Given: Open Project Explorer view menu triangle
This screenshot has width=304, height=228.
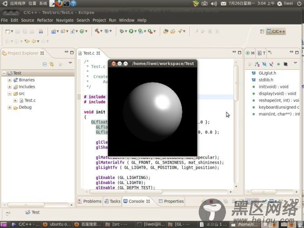Looking at the screenshot, I should pyautogui.click(x=70, y=63).
